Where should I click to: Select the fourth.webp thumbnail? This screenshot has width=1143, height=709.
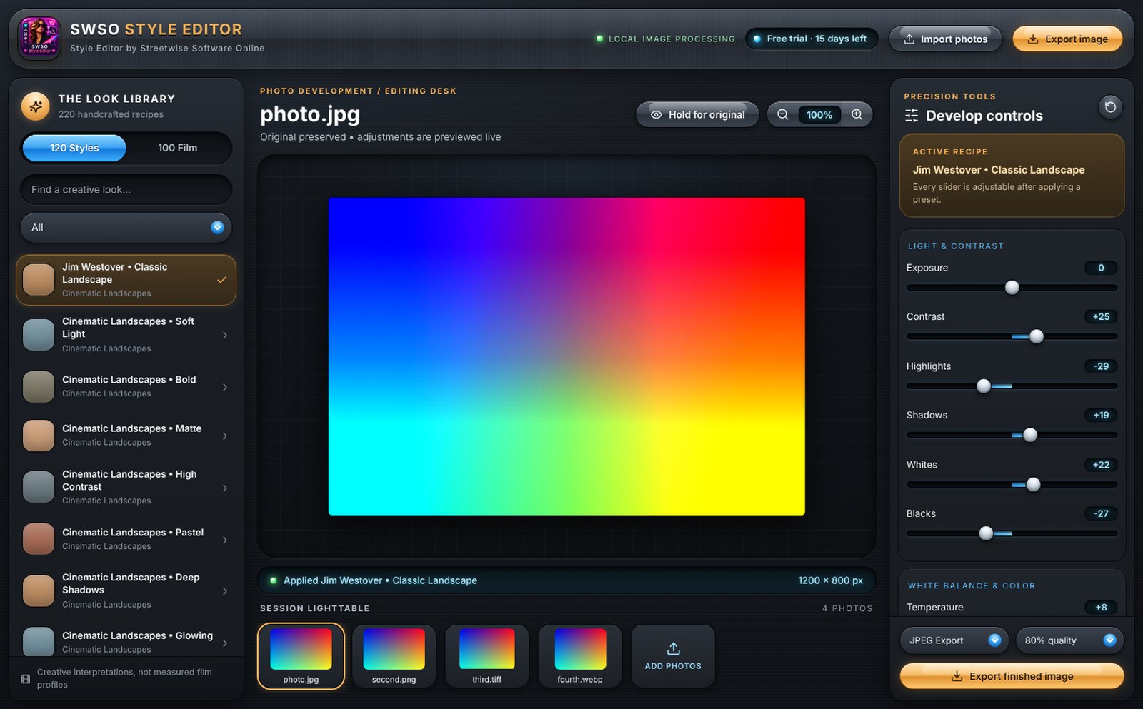580,656
